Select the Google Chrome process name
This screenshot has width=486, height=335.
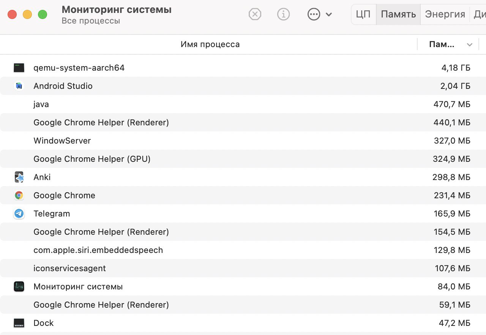point(64,195)
